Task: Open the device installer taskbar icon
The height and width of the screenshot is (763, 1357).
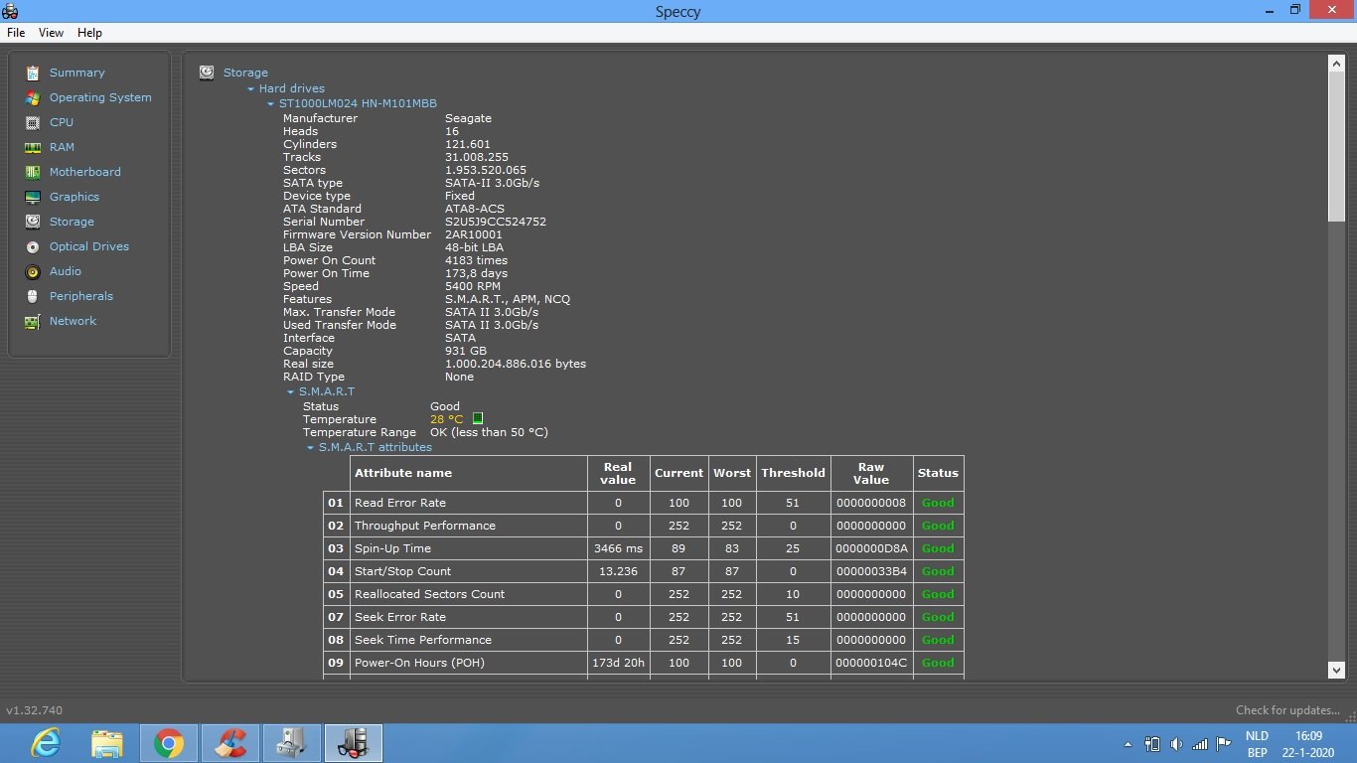Action: coord(292,743)
